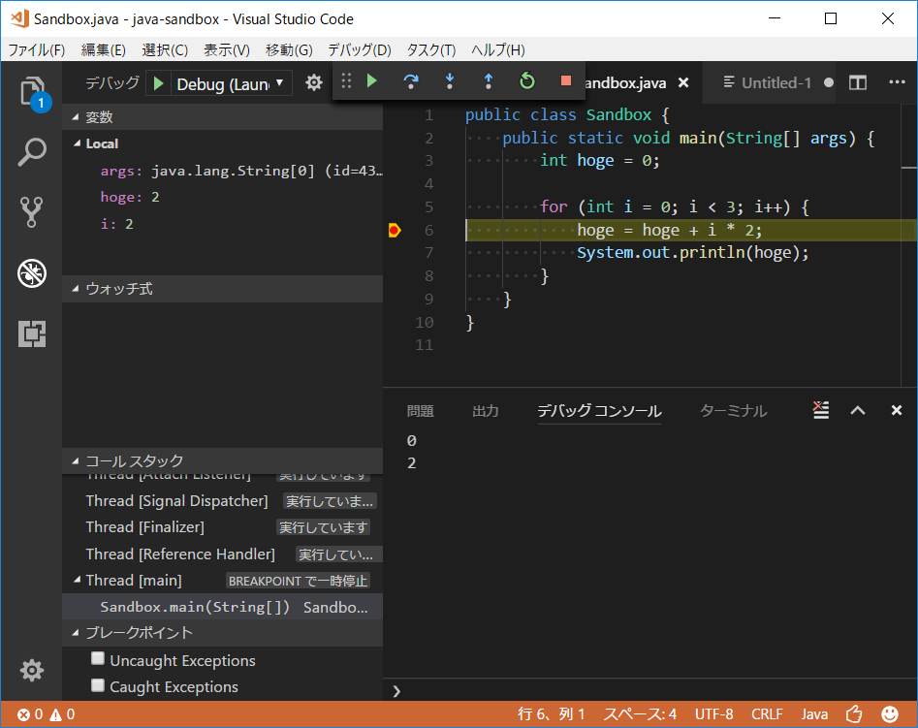Image resolution: width=918 pixels, height=728 pixels.
Task: Switch to the Untitled-1 tab
Action: pos(768,82)
